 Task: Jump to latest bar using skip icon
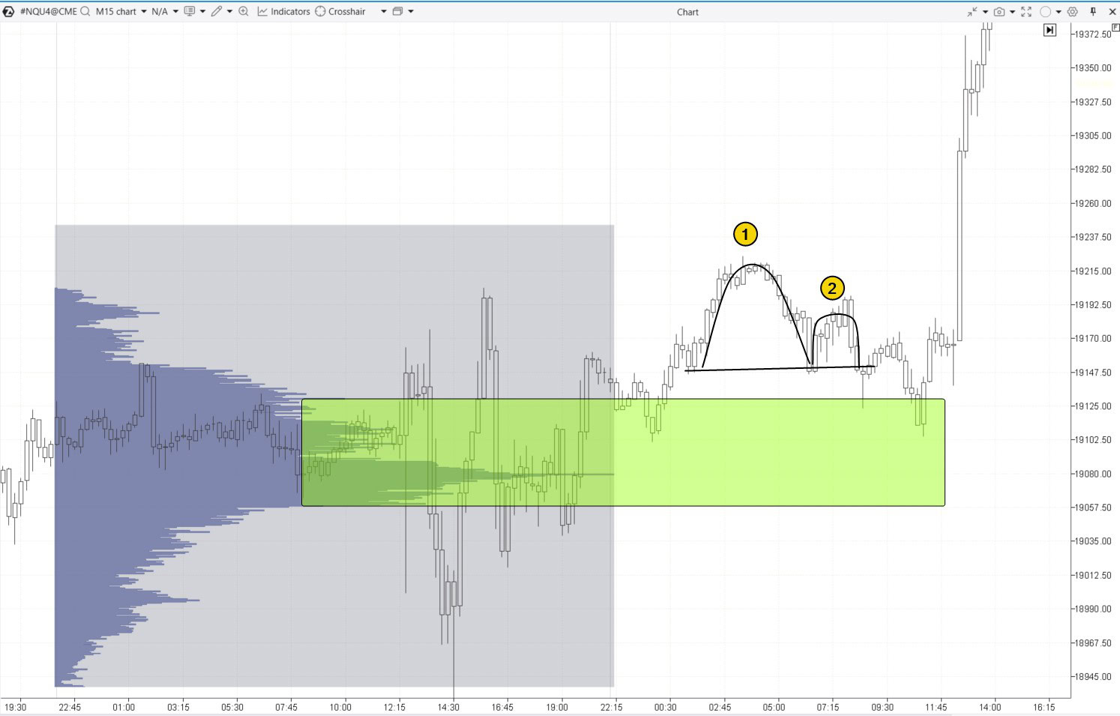(x=1050, y=30)
